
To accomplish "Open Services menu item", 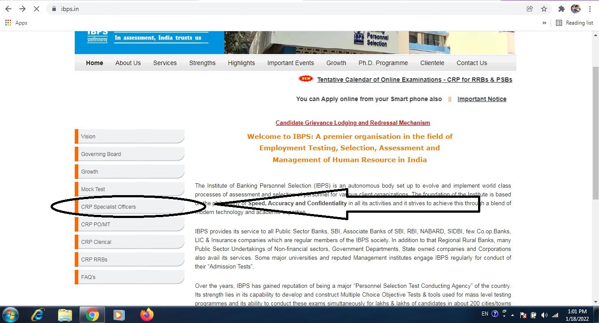I will (x=165, y=63).
